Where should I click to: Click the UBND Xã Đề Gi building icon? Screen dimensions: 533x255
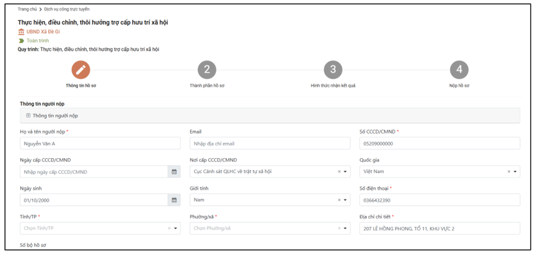pos(22,32)
